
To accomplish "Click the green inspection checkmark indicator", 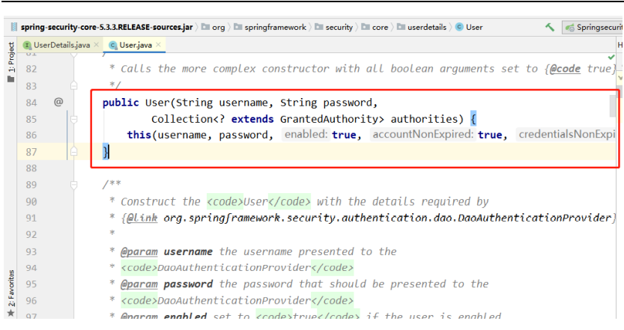I will tap(612, 57).
